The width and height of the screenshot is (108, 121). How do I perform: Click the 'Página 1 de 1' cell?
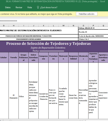click(x=93, y=39)
